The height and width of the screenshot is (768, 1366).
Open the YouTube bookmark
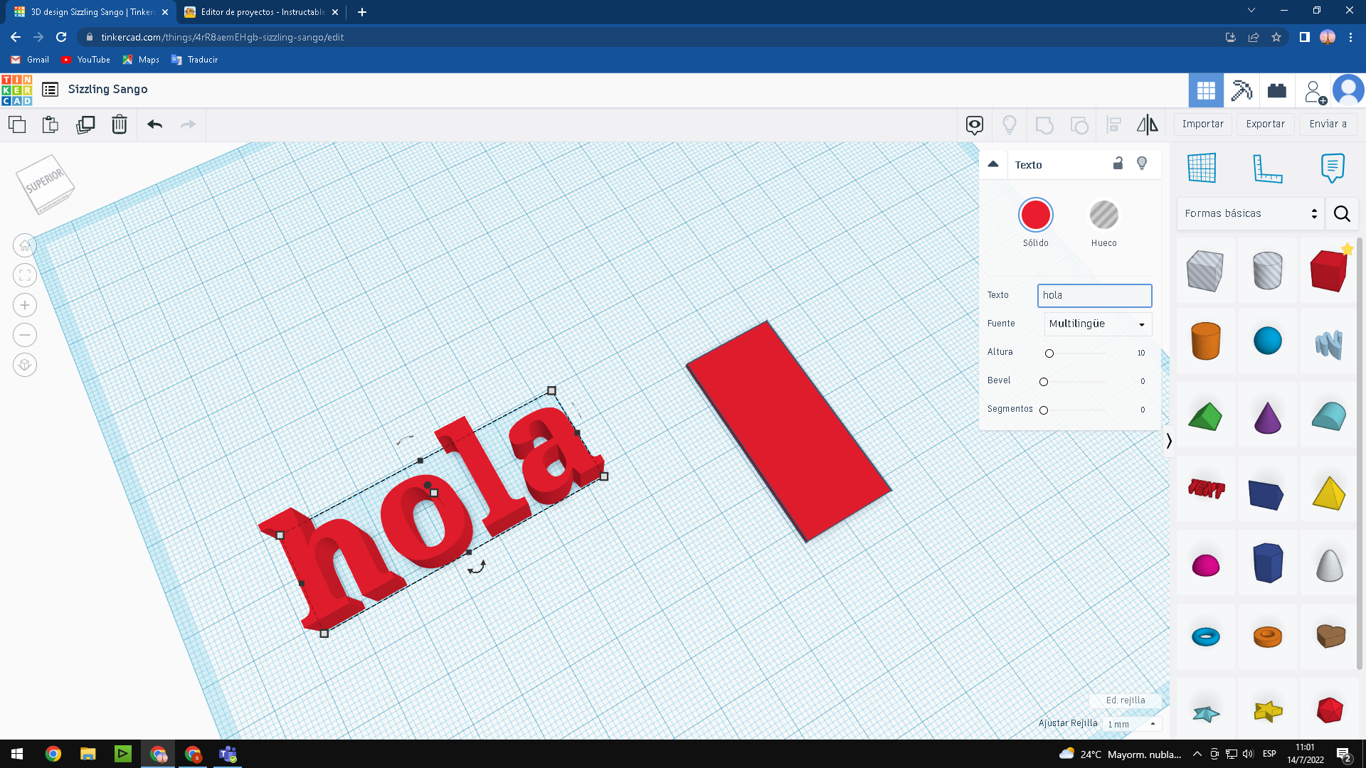coord(85,60)
